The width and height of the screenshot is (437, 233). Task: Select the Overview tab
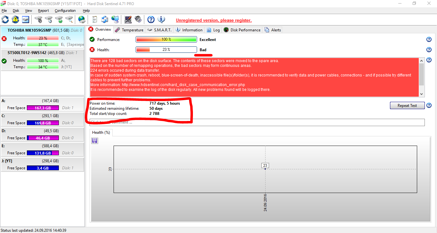[100, 29]
